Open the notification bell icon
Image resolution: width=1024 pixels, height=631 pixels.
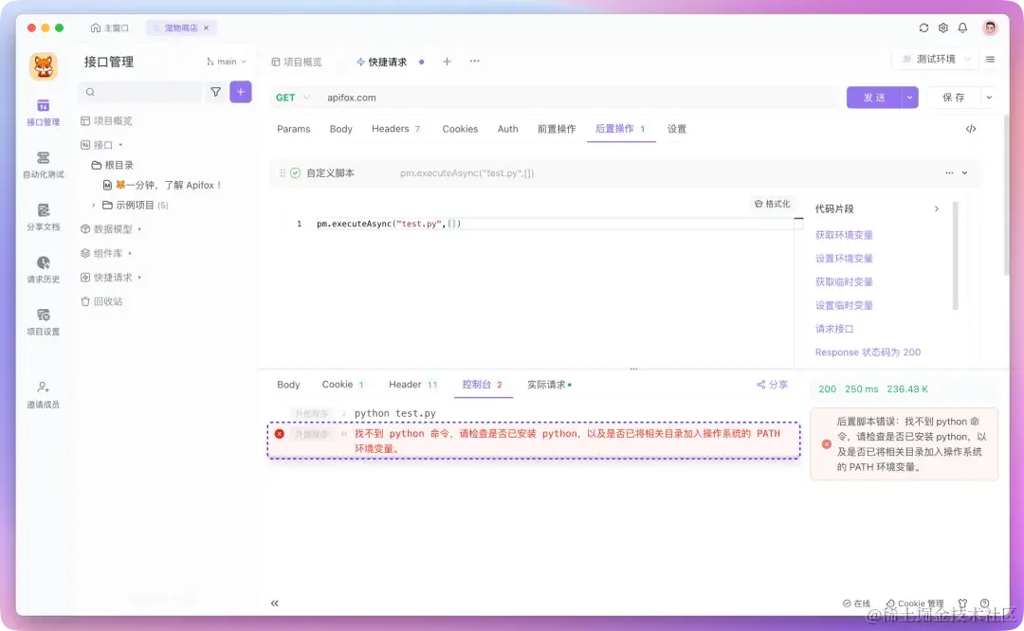click(962, 28)
